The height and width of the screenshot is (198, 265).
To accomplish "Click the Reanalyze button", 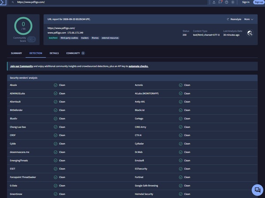I will pyautogui.click(x=234, y=19).
